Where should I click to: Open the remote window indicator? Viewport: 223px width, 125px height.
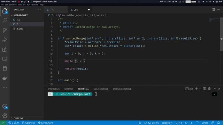(x=3, y=123)
